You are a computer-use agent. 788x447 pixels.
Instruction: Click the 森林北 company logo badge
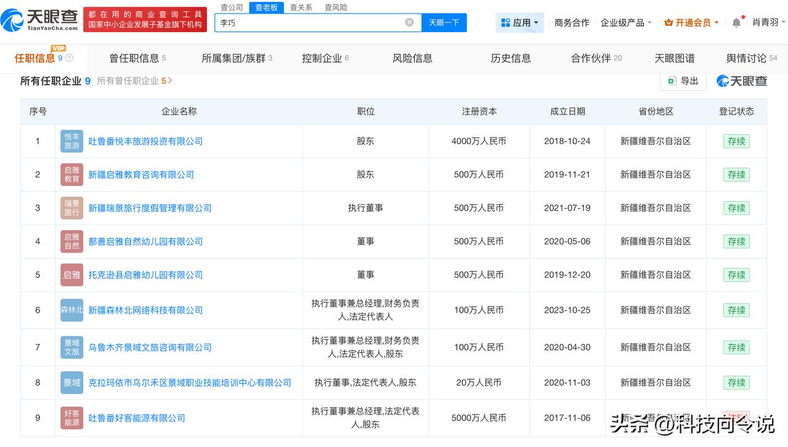71,310
